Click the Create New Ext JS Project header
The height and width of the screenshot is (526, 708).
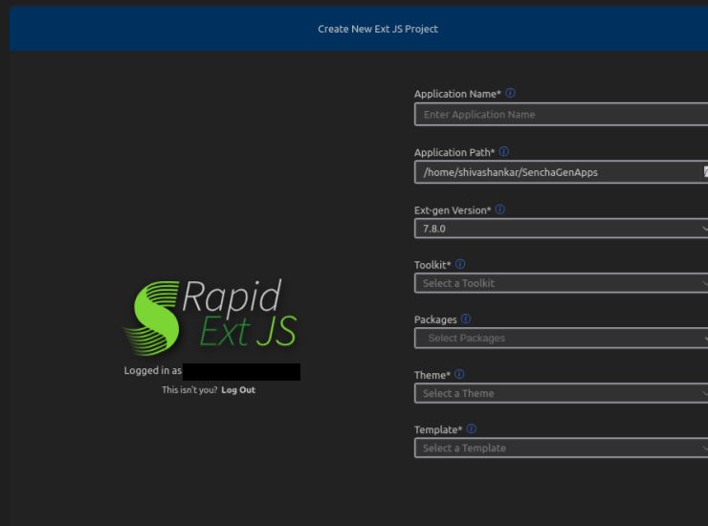pyautogui.click(x=378, y=29)
